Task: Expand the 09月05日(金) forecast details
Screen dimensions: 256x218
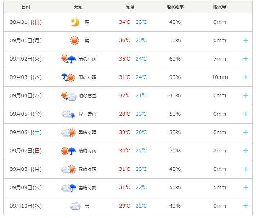Action: [x=246, y=114]
